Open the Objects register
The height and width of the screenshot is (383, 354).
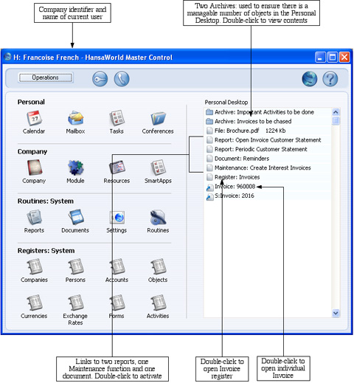pos(159,266)
